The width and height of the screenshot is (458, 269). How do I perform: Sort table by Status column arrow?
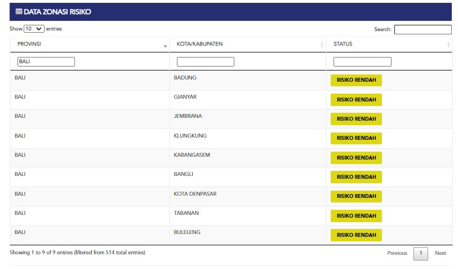tap(448, 45)
